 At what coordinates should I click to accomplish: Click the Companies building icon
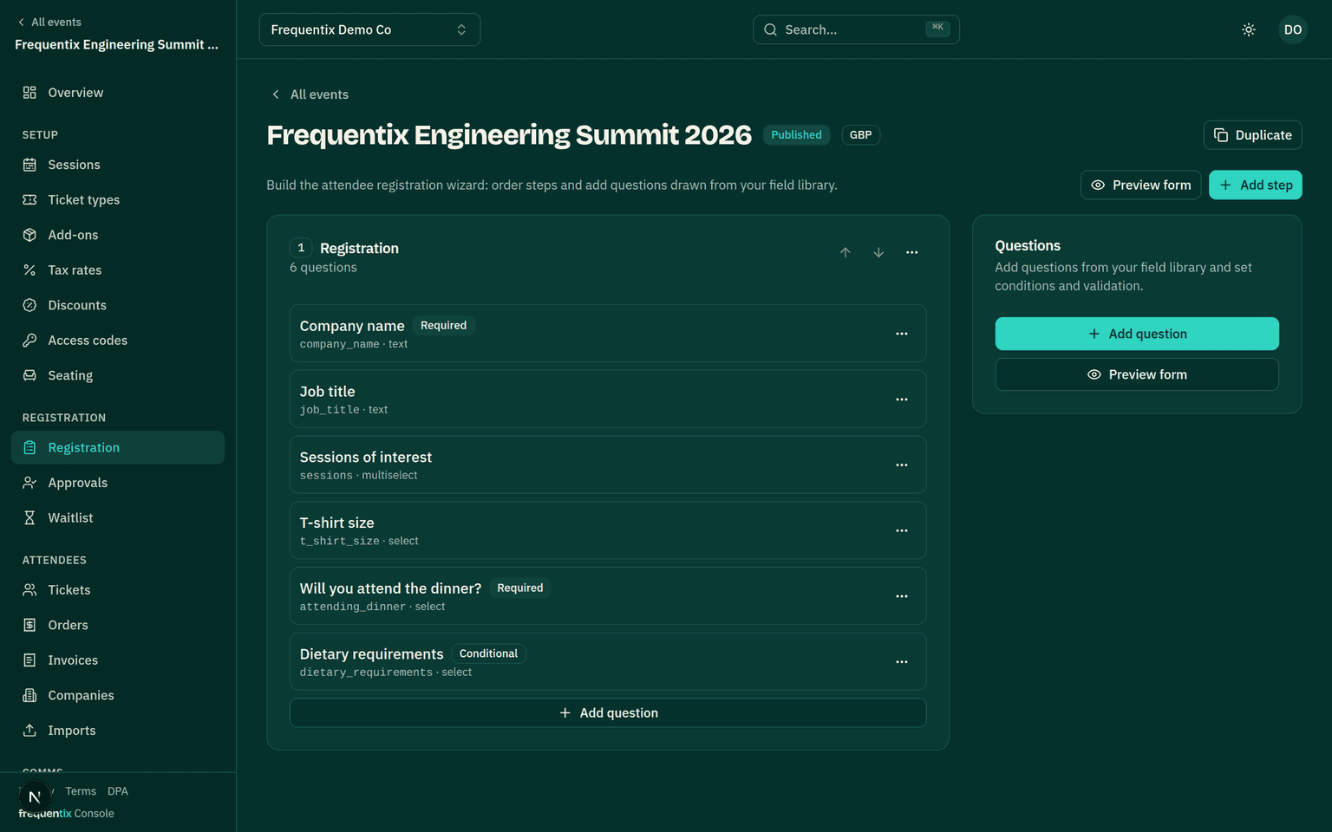29,695
